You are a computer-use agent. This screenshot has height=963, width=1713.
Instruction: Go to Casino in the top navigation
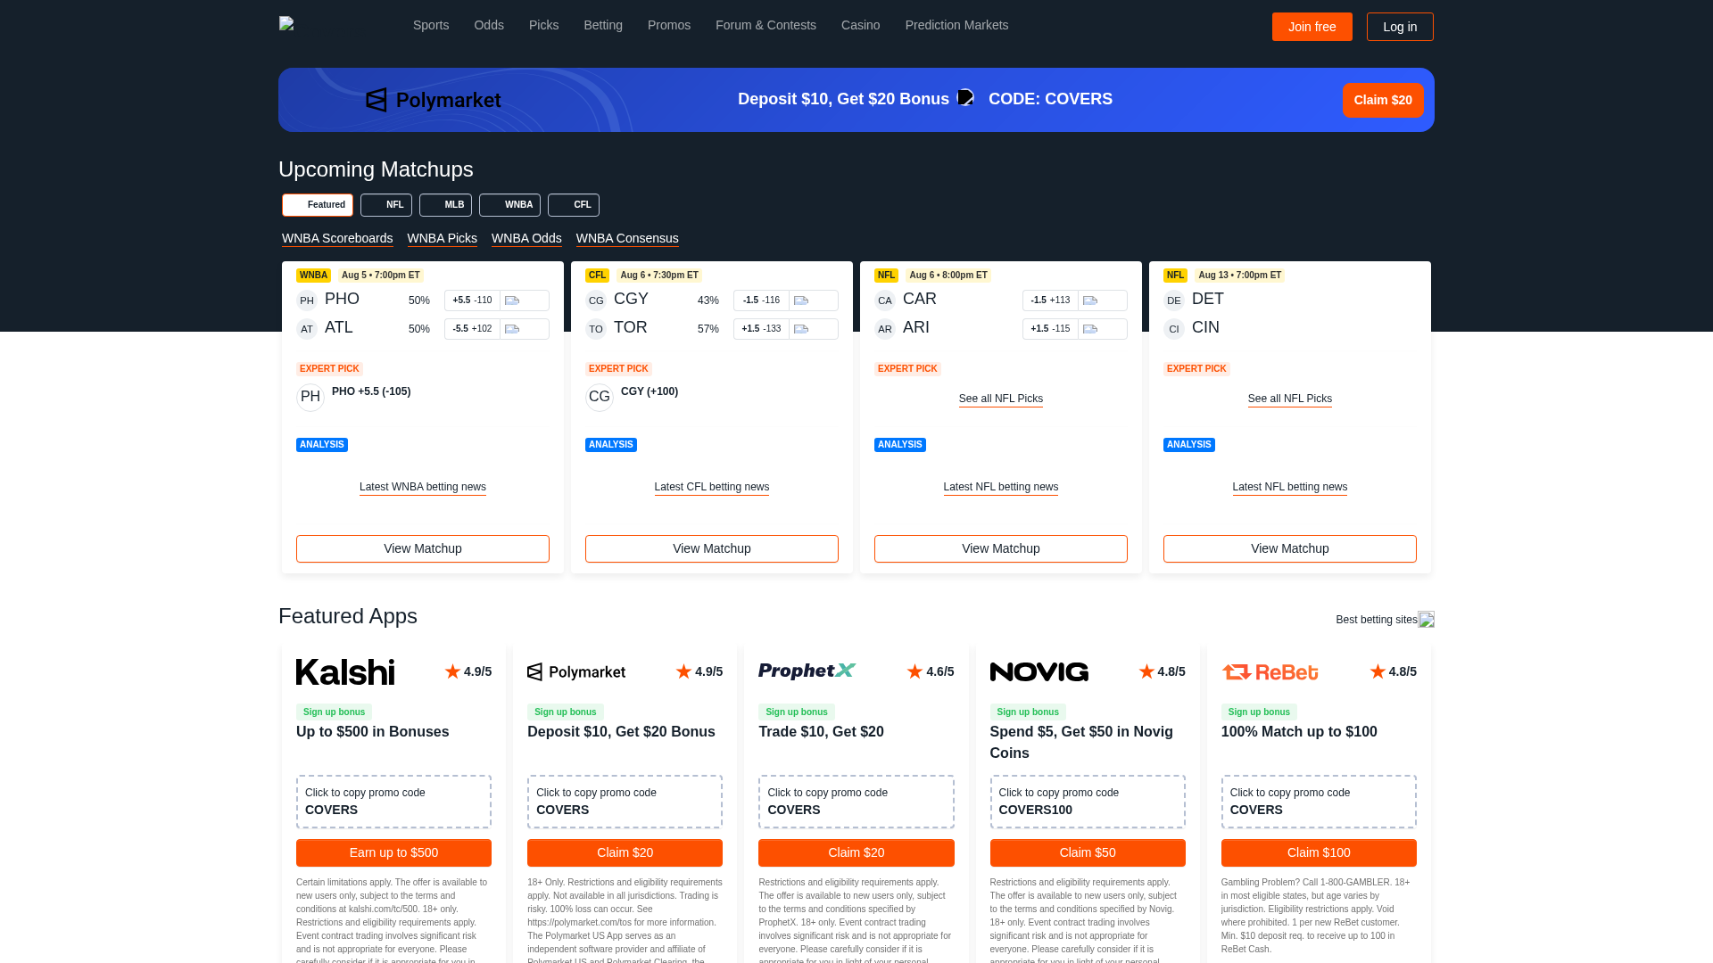[861, 25]
